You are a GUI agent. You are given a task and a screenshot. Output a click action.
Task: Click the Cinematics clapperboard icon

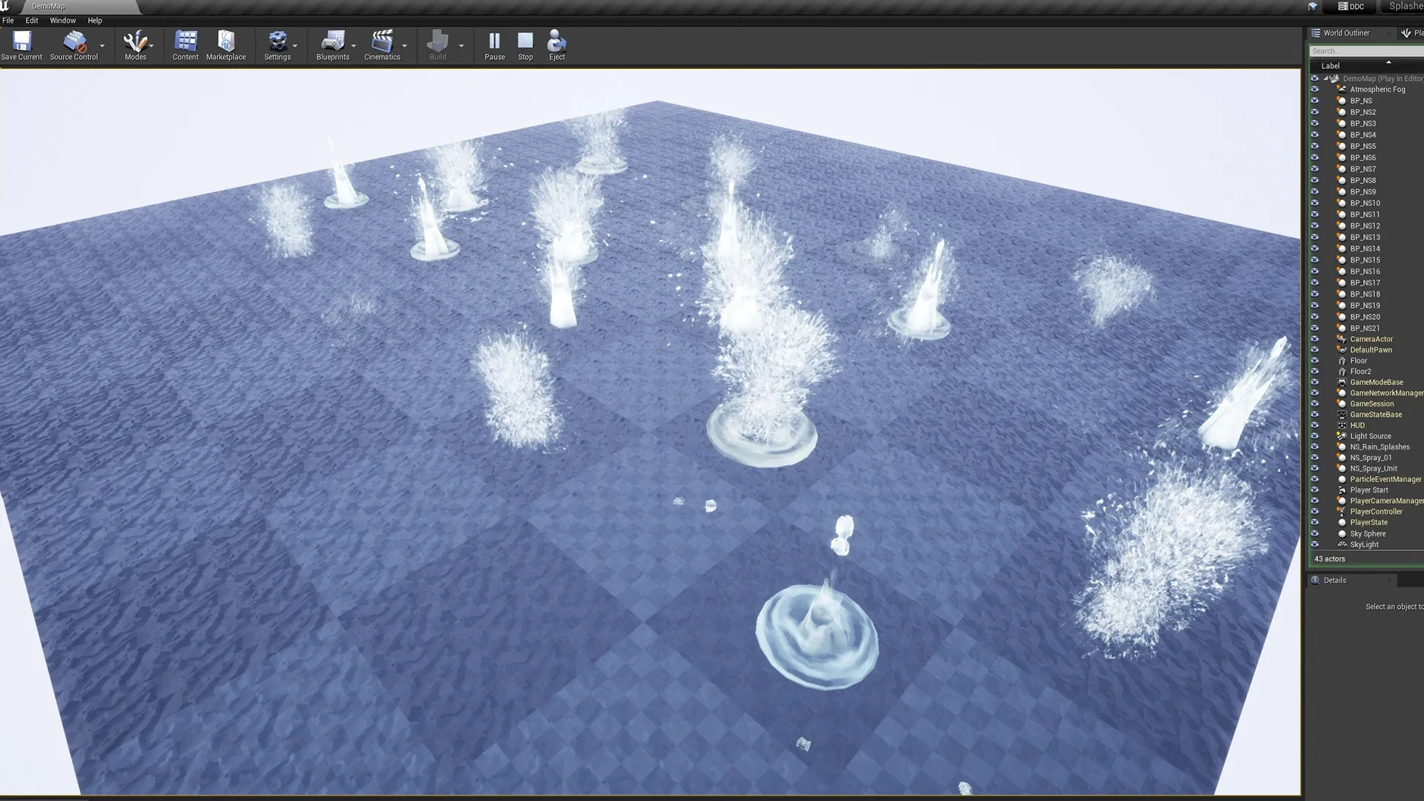382,42
